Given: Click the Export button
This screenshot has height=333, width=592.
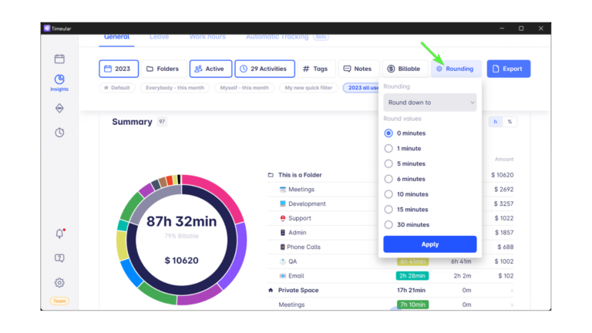Looking at the screenshot, I should (508, 69).
